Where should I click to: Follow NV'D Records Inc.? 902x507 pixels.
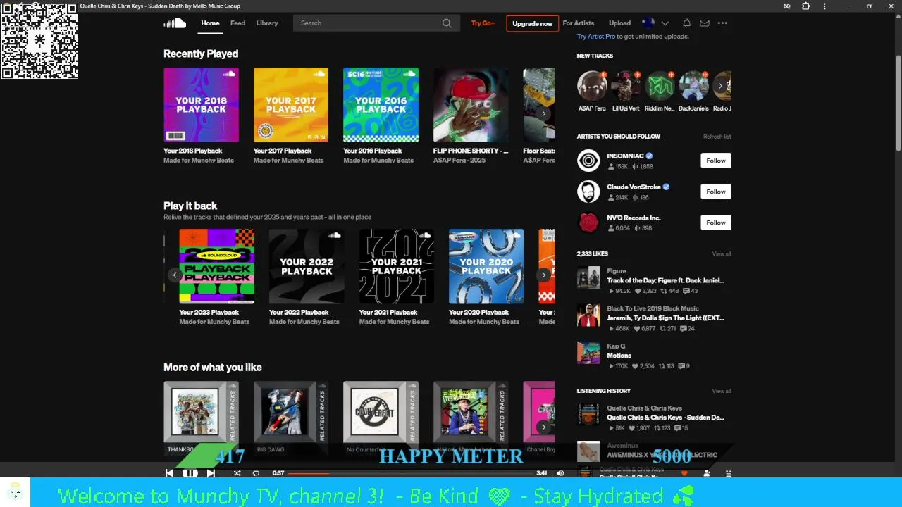tap(716, 223)
